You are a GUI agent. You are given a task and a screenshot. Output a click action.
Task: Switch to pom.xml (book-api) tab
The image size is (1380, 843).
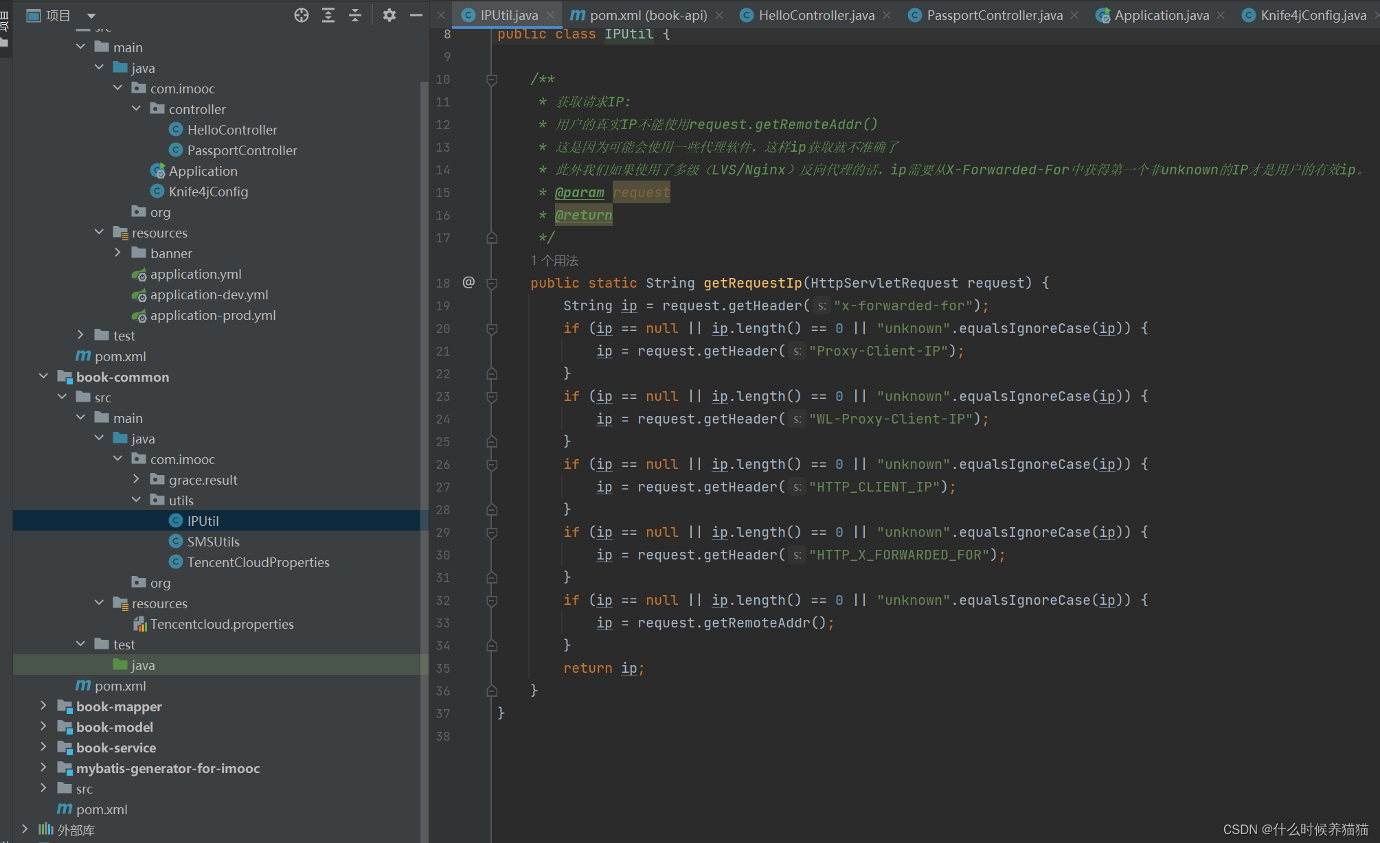(x=648, y=15)
